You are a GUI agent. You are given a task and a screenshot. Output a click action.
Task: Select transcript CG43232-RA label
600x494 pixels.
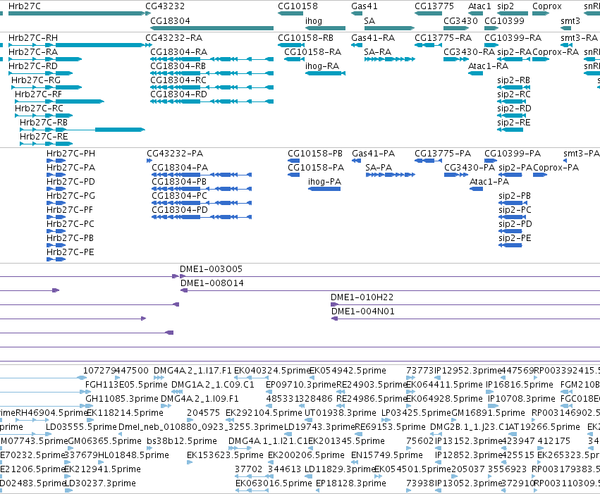pos(173,37)
